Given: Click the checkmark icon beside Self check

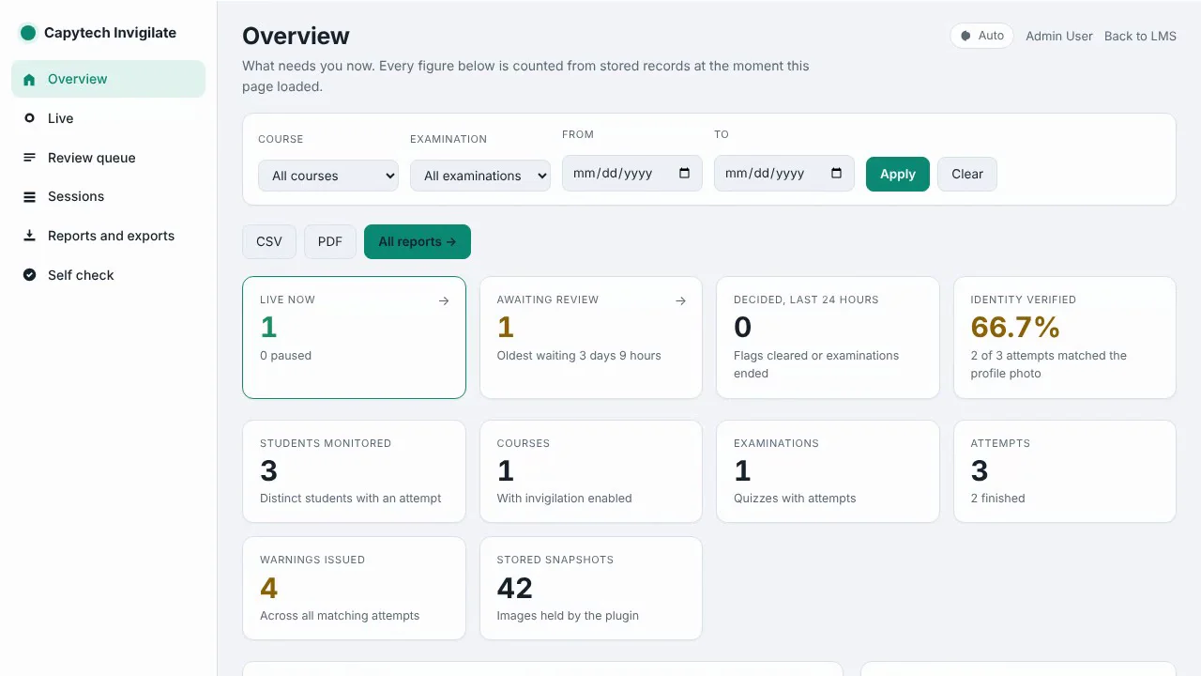Looking at the screenshot, I should (29, 275).
